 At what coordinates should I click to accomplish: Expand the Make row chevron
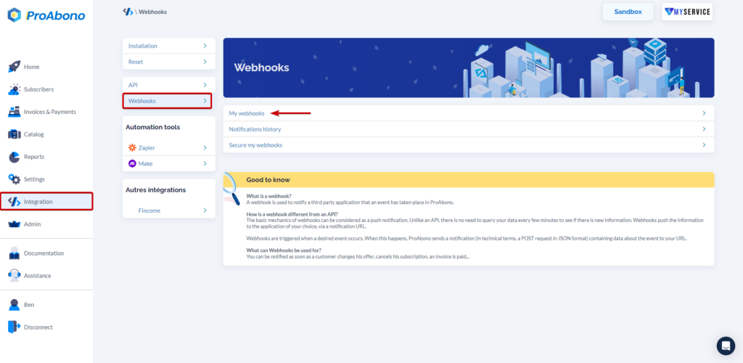(205, 163)
